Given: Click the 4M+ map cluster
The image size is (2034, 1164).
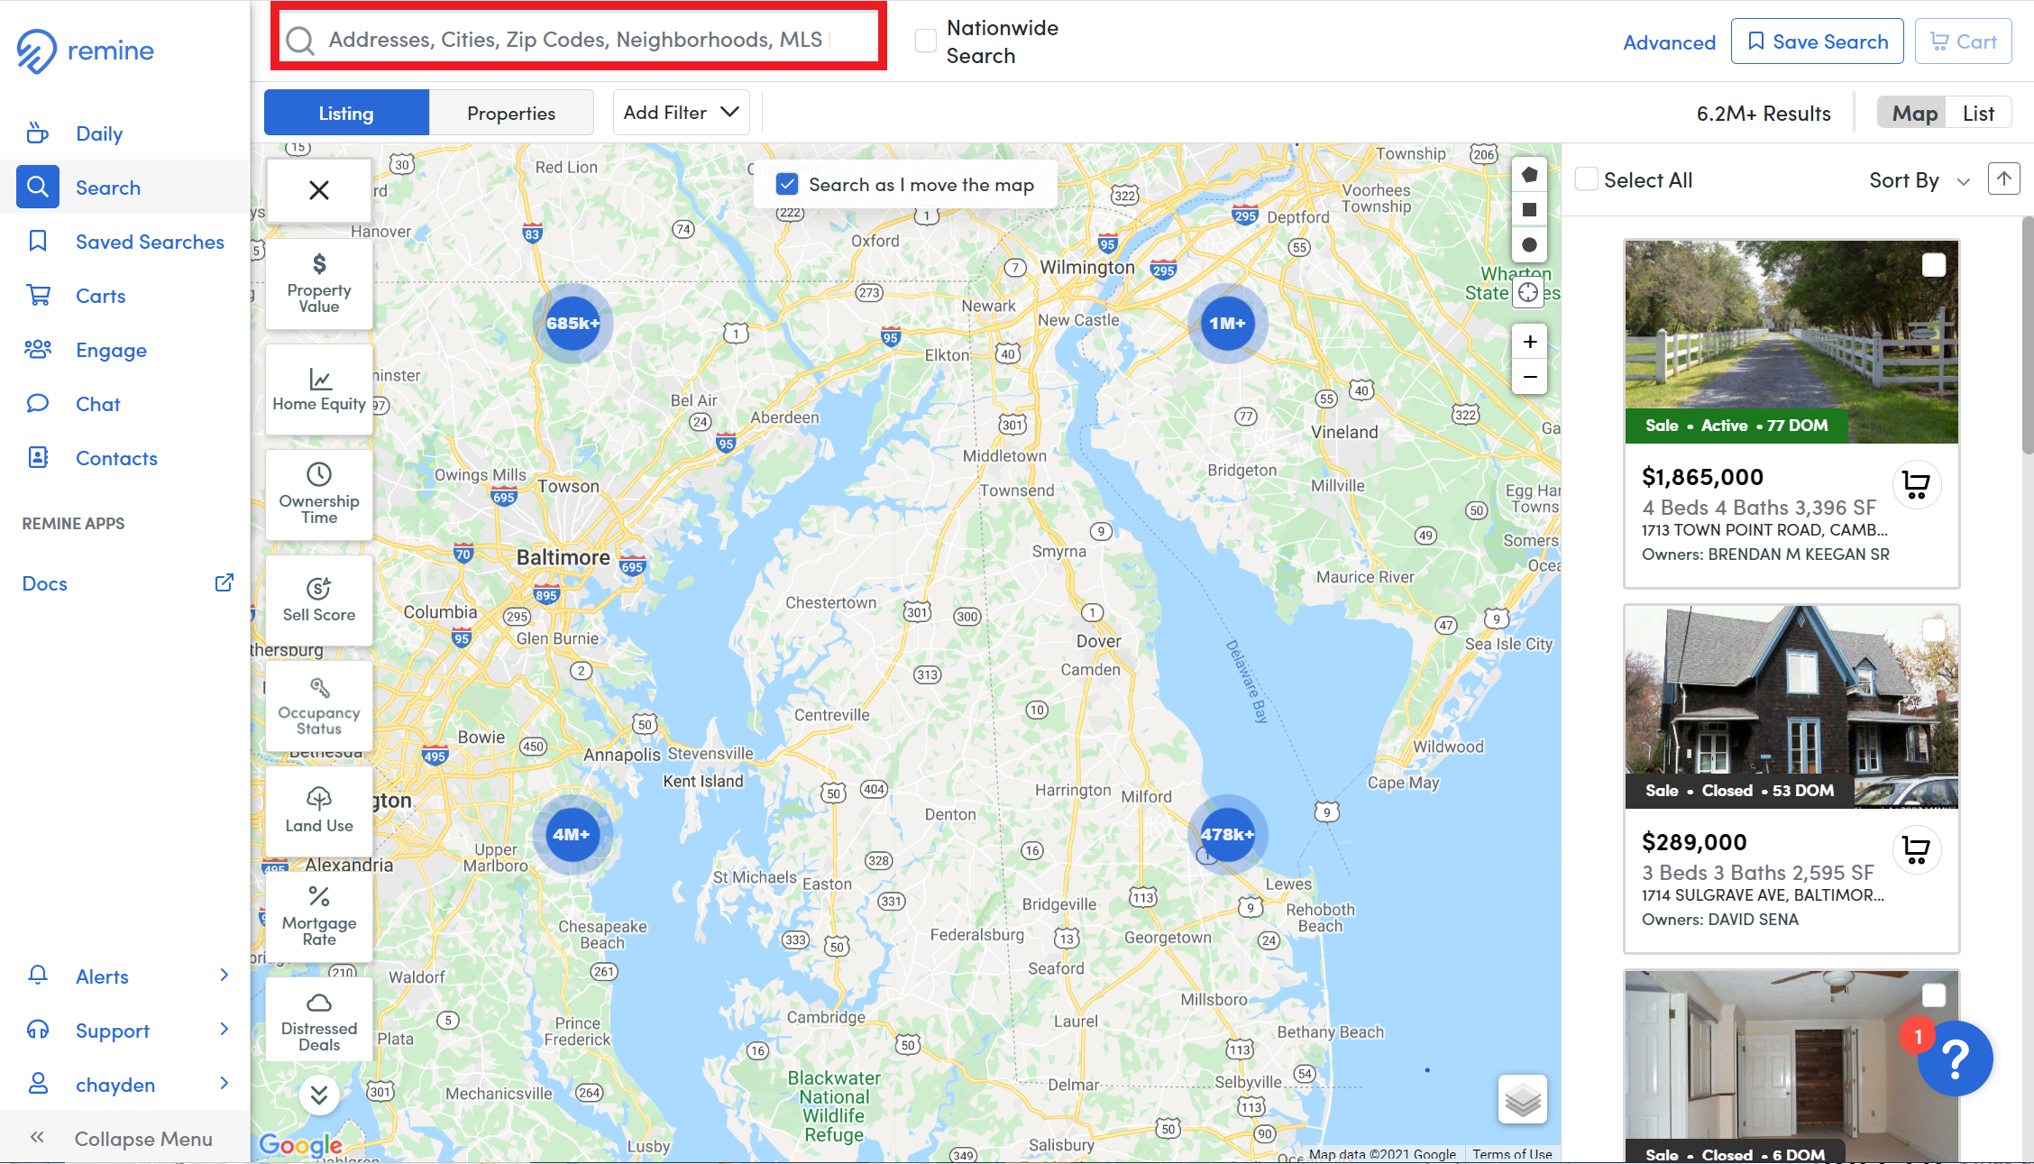Looking at the screenshot, I should [x=572, y=834].
